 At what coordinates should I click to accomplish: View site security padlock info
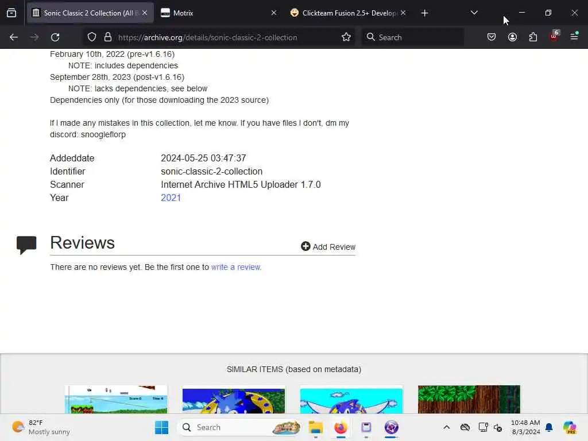(x=108, y=37)
